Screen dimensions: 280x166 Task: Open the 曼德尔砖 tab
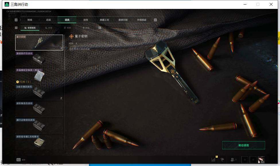pos(123,20)
